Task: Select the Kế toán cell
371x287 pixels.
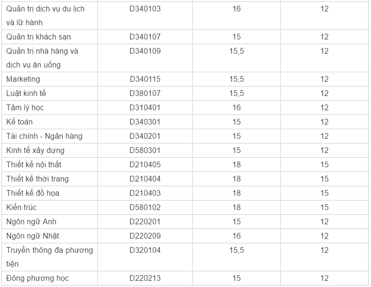Action: pyautogui.click(x=19, y=122)
